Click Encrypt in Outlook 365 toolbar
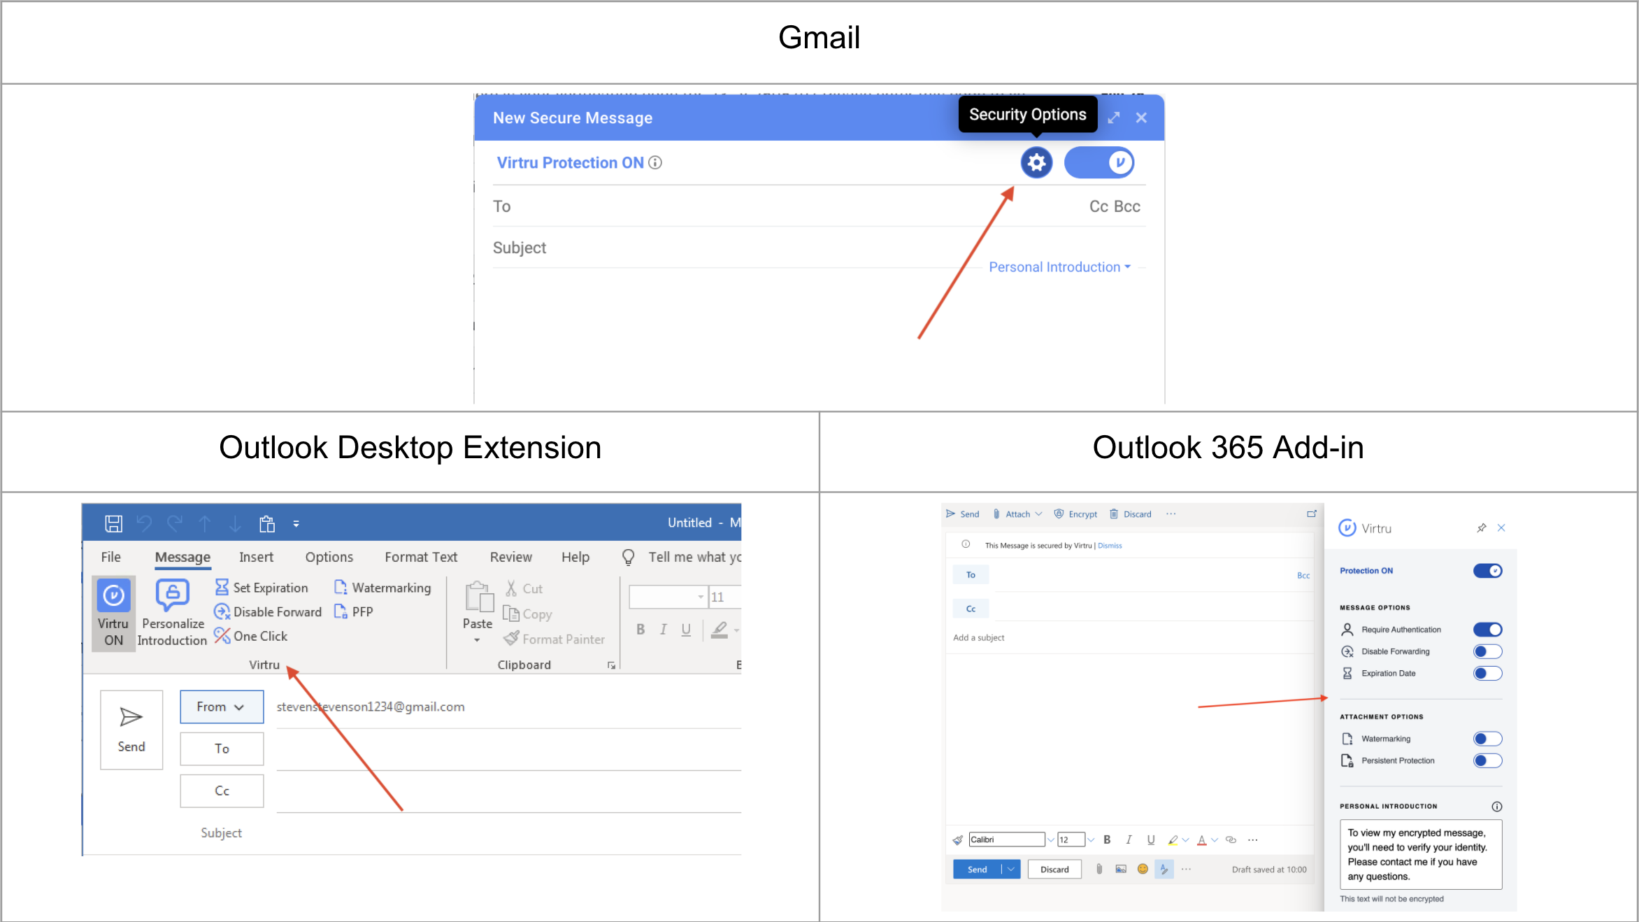This screenshot has width=1639, height=922. click(x=1076, y=514)
